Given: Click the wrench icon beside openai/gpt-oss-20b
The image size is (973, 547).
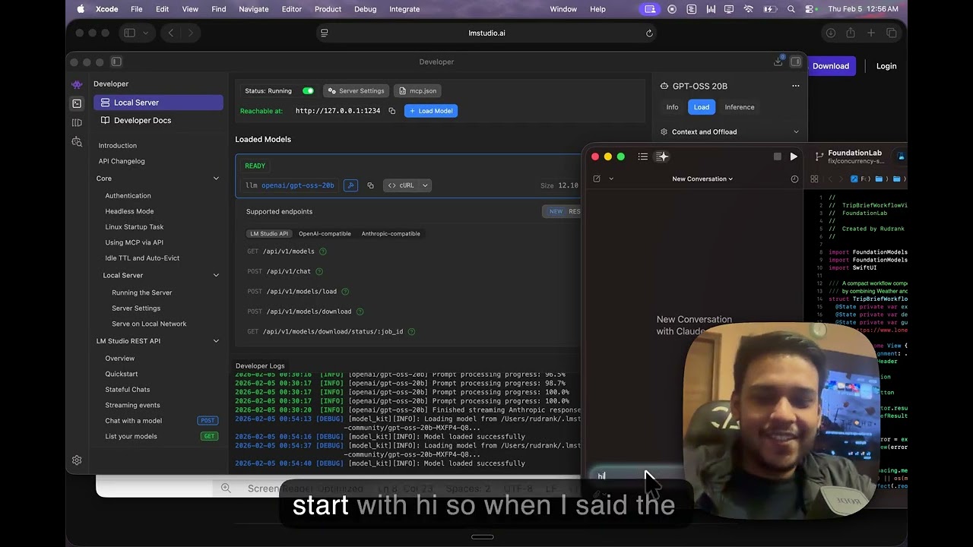Looking at the screenshot, I should click(350, 185).
